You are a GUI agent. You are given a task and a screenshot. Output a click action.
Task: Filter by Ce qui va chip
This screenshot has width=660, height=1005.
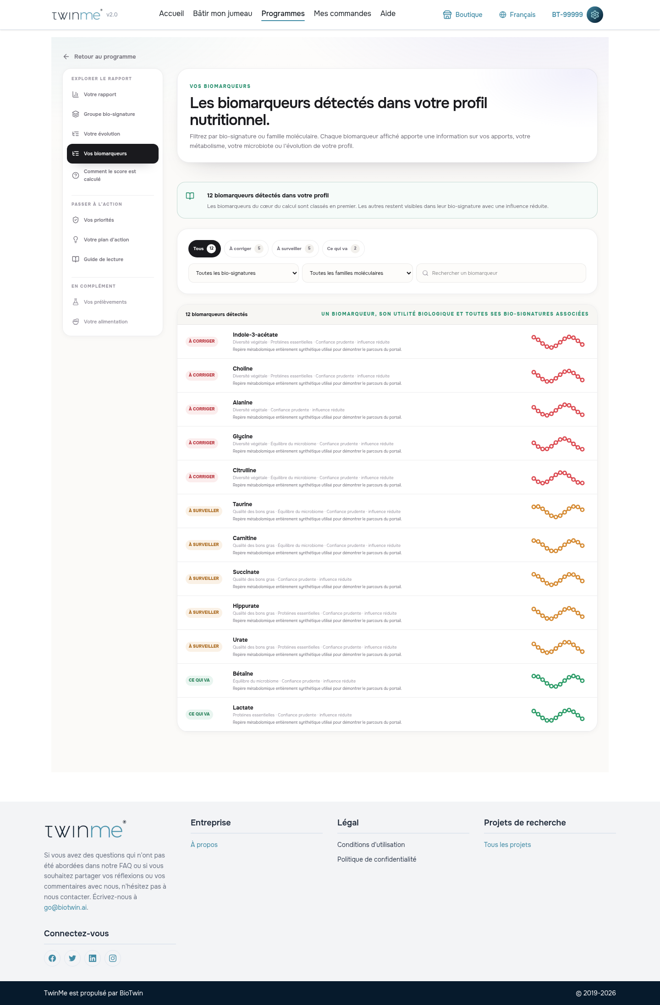pyautogui.click(x=343, y=249)
